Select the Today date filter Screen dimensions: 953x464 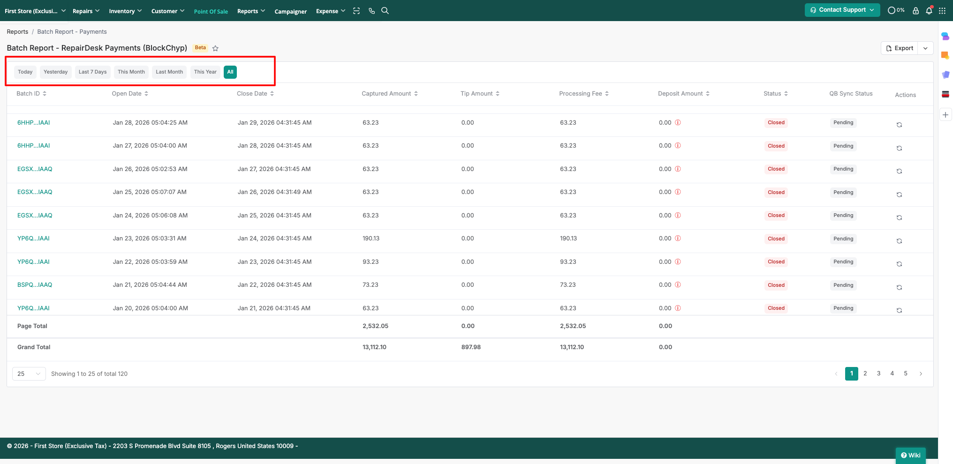[x=25, y=72]
